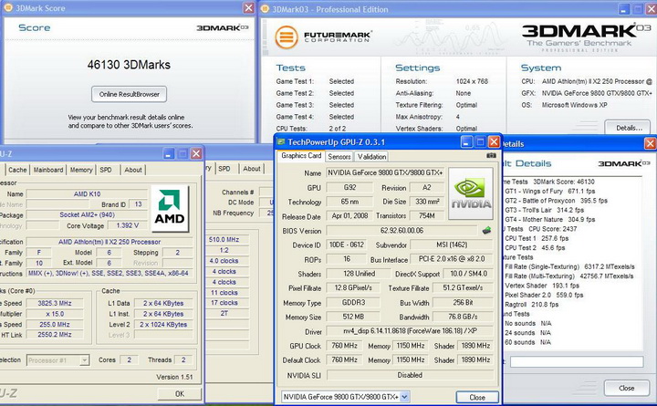
Task: Open the GPU selection dropdown in GPU-Z
Action: tap(405, 396)
